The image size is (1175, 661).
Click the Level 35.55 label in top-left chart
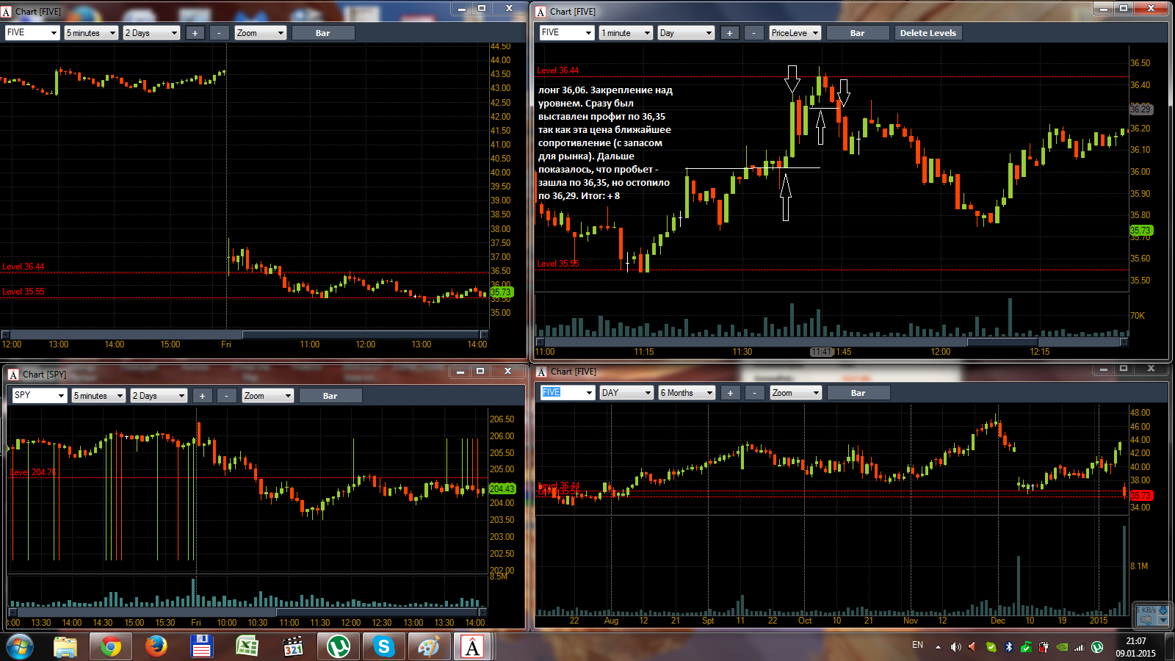click(23, 292)
